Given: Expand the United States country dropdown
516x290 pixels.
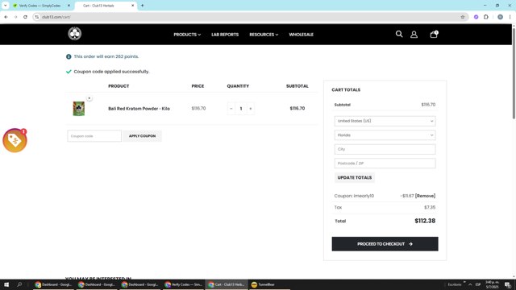Looking at the screenshot, I should click(x=385, y=121).
